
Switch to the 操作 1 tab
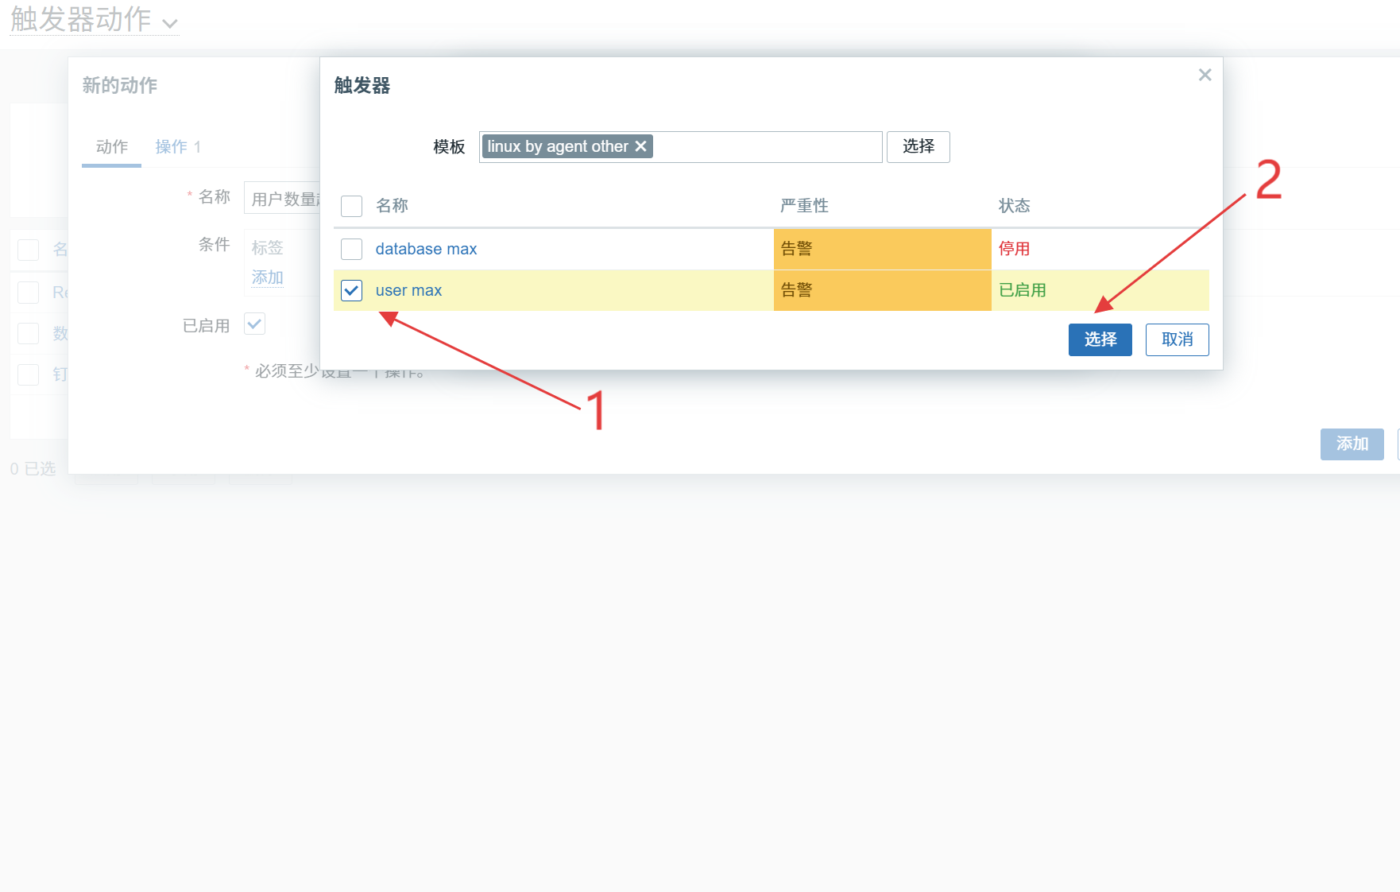tap(178, 147)
